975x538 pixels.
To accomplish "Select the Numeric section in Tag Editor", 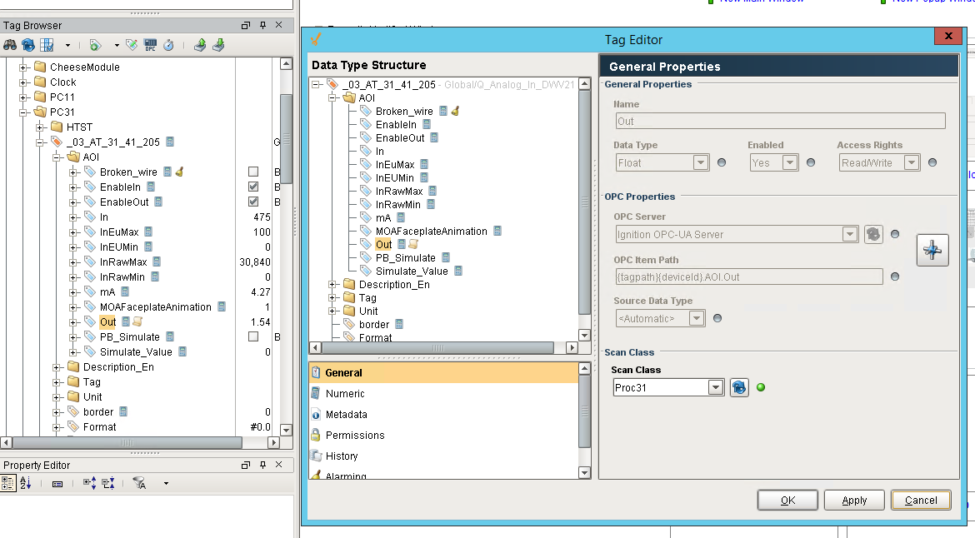I will pyautogui.click(x=444, y=394).
